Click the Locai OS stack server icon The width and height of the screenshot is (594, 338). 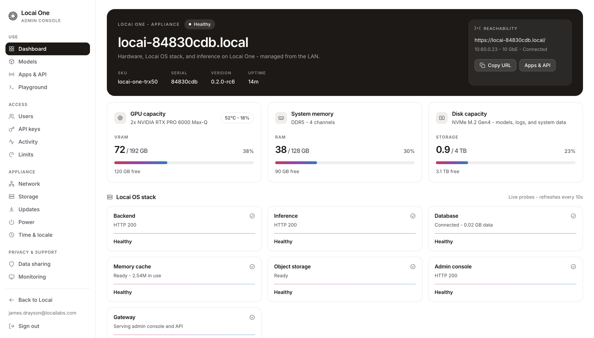[110, 197]
